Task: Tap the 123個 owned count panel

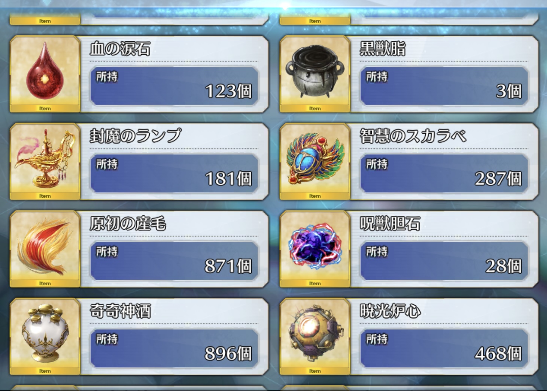Action: point(174,86)
